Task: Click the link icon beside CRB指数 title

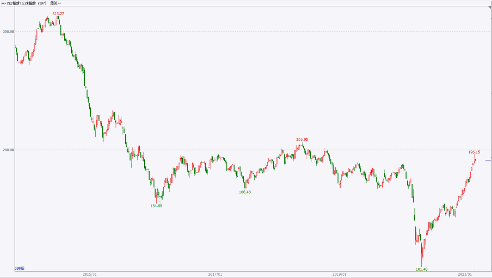Action: pyautogui.click(x=3, y=3)
